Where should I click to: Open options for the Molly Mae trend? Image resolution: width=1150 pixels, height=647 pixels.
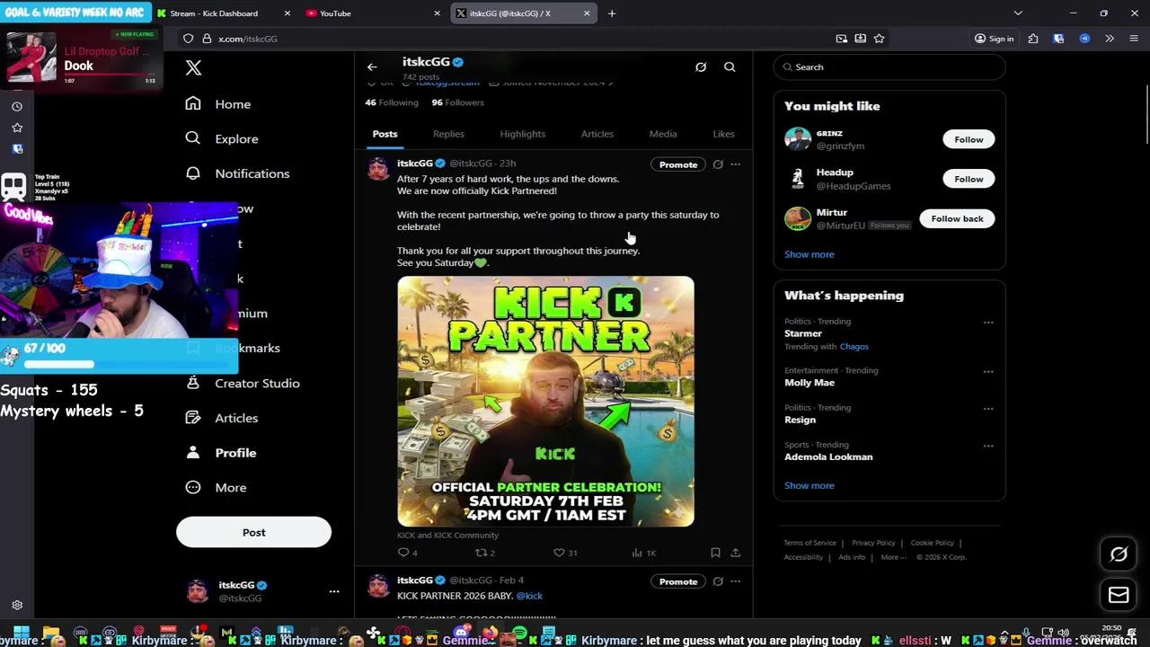coord(988,371)
